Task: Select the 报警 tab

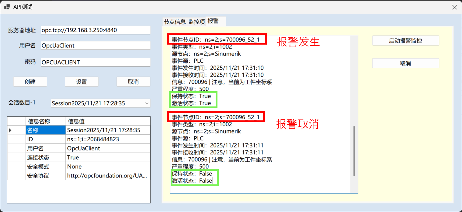Action: (213, 21)
